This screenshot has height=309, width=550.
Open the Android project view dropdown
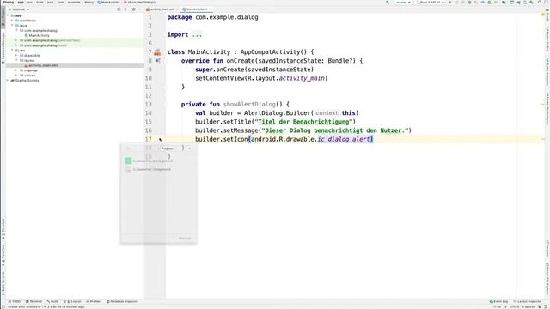19,9
